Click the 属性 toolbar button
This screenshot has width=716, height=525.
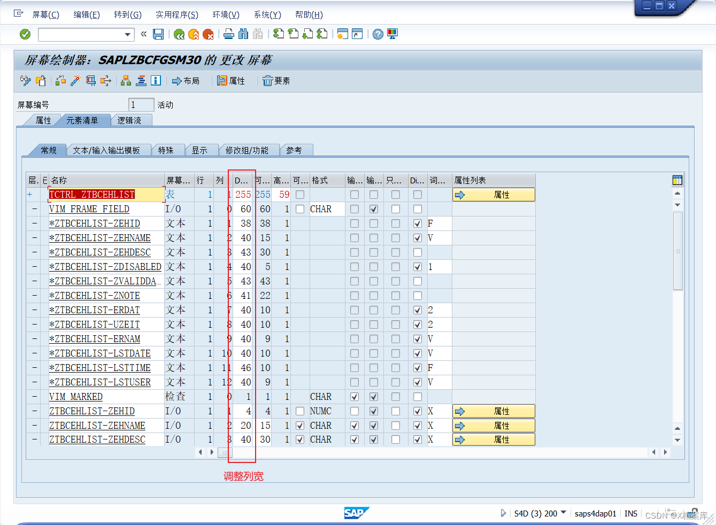tap(231, 81)
